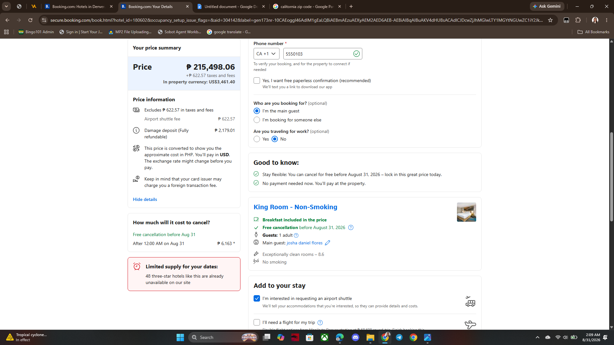Open Telegram from the taskbar

[x=399, y=337]
